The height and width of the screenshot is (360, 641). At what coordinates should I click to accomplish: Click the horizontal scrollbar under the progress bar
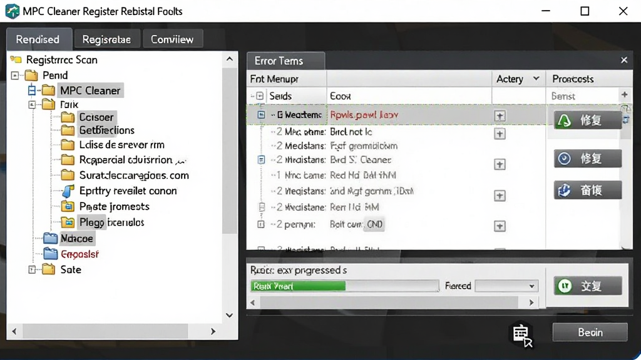(x=392, y=302)
